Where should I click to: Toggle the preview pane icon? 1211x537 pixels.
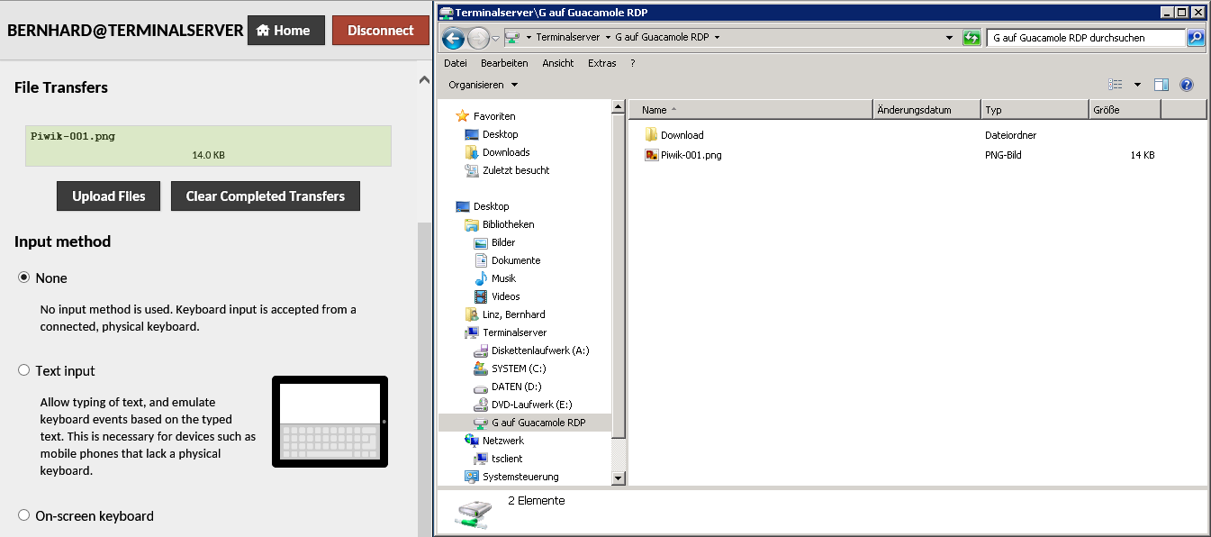coord(1161,85)
